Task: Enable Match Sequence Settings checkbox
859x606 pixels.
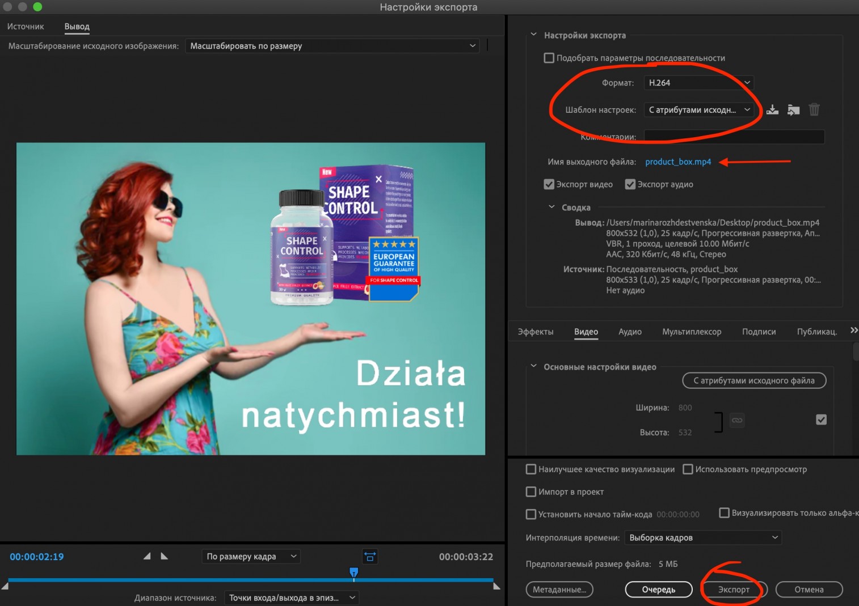Action: [549, 58]
